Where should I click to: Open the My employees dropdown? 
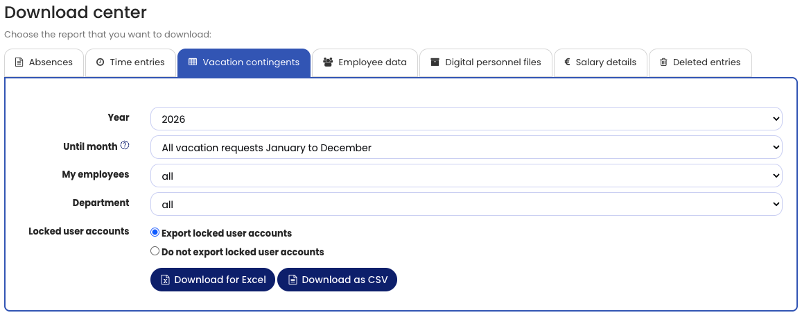pyautogui.click(x=466, y=176)
